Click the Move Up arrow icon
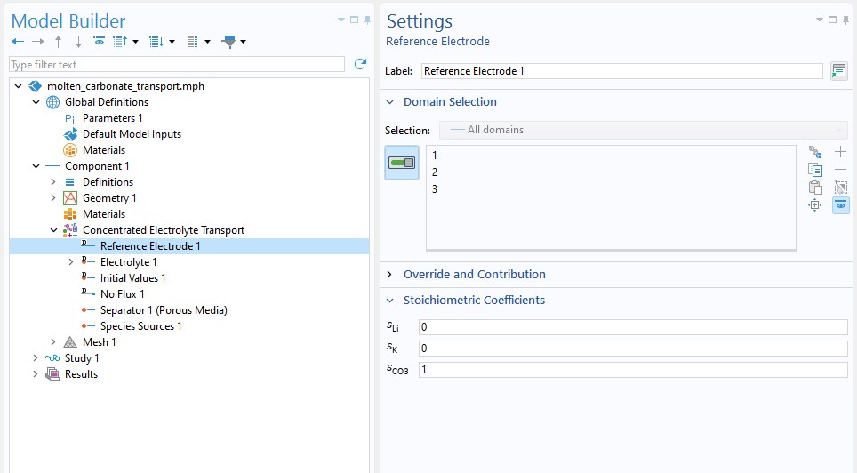Image resolution: width=857 pixels, height=473 pixels. 58,42
